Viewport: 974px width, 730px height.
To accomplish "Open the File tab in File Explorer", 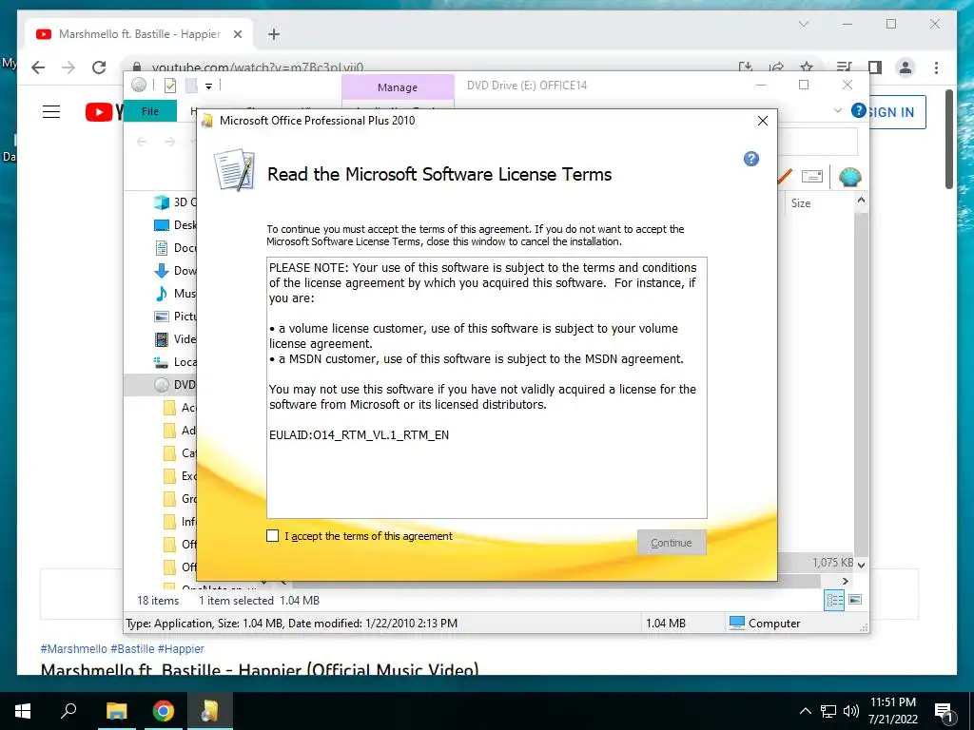I will (149, 111).
